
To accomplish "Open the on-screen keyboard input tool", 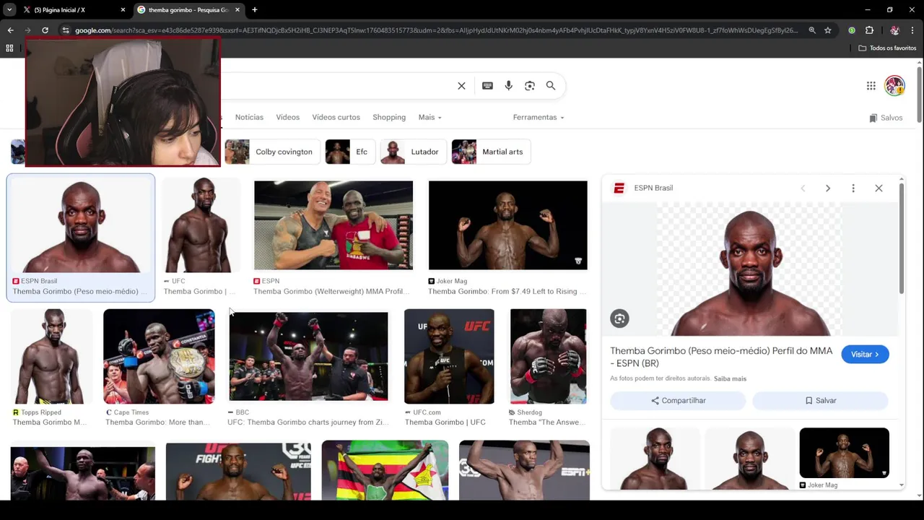I will click(x=487, y=86).
